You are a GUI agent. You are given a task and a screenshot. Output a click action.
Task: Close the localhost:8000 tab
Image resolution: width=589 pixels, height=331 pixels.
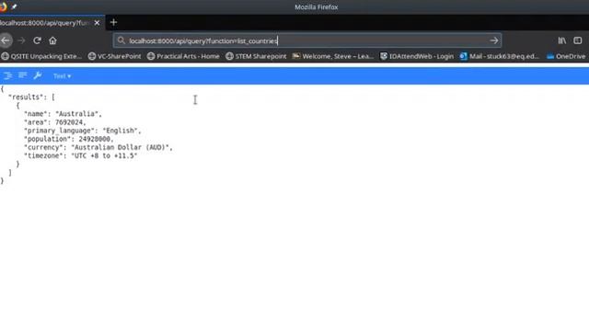97,23
